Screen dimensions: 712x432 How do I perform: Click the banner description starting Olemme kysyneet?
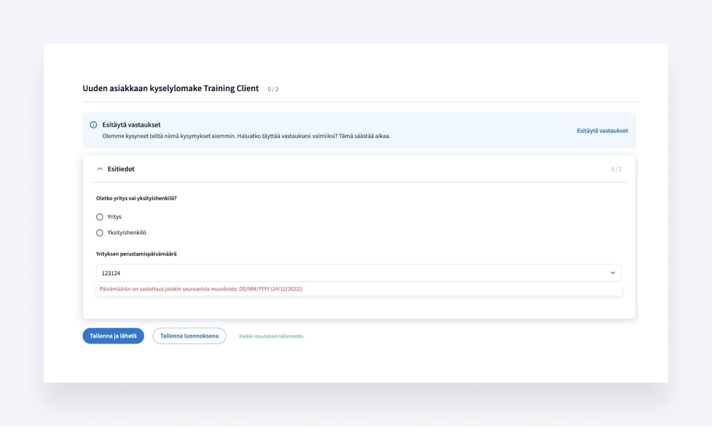coord(246,136)
